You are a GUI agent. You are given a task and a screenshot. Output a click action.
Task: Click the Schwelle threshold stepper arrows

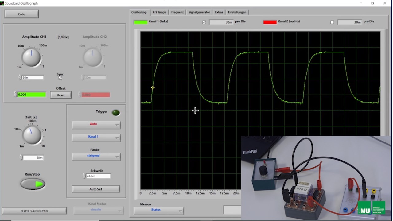pyautogui.click(x=84, y=176)
